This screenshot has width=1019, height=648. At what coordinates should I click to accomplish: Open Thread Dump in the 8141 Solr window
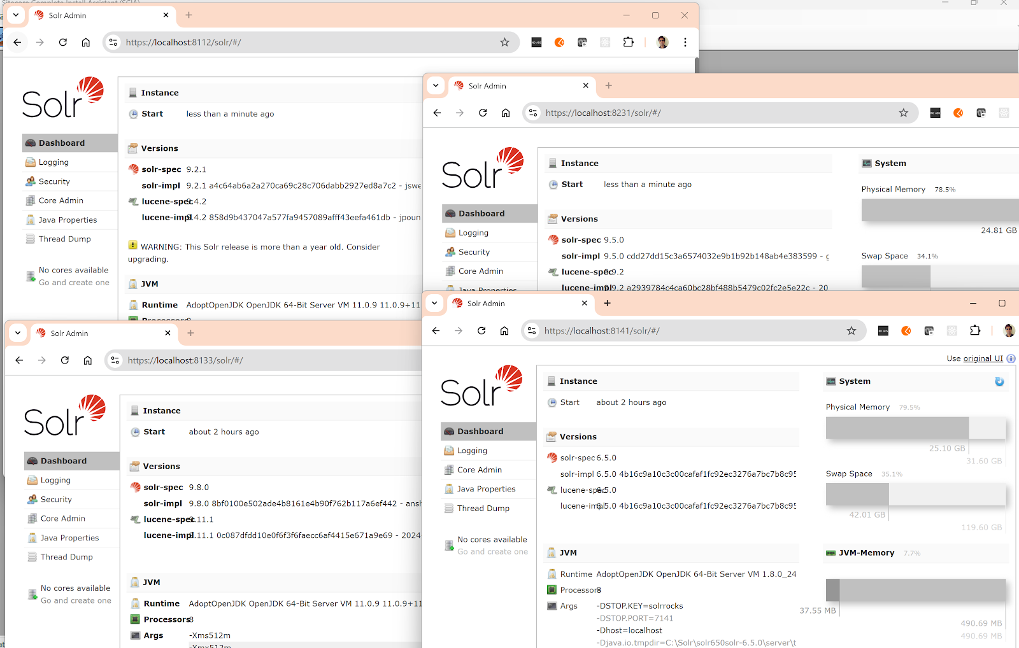pos(488,509)
